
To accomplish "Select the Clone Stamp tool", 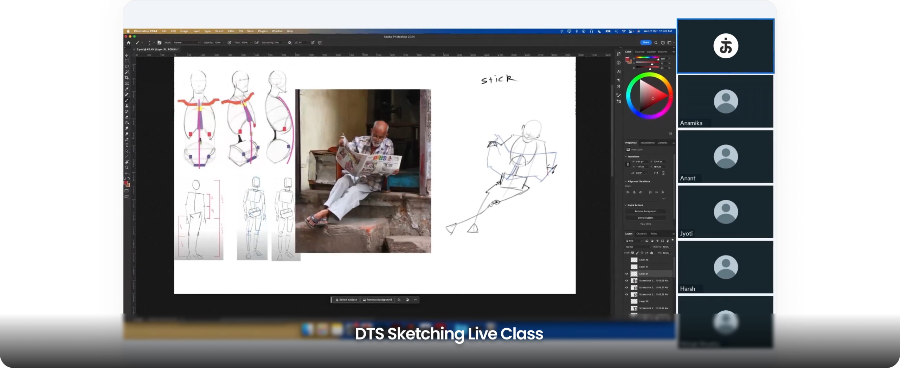I will click(x=127, y=106).
